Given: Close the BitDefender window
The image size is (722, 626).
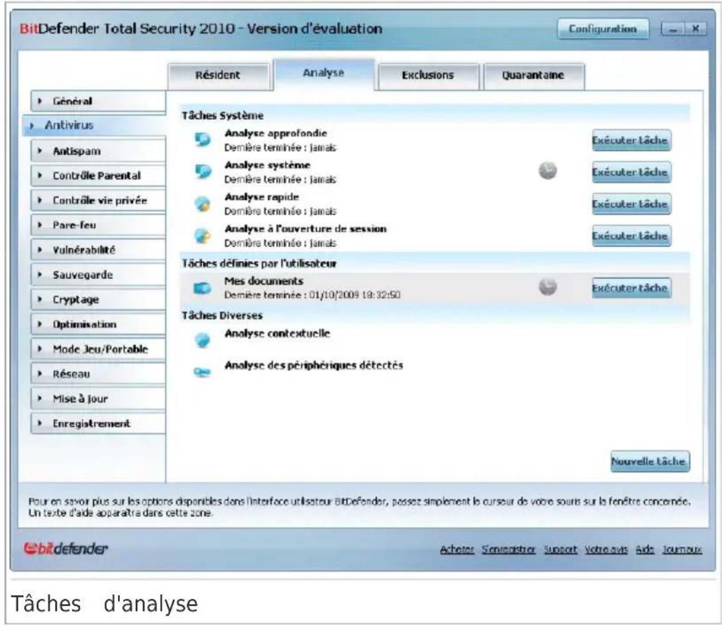Looking at the screenshot, I should tap(696, 29).
